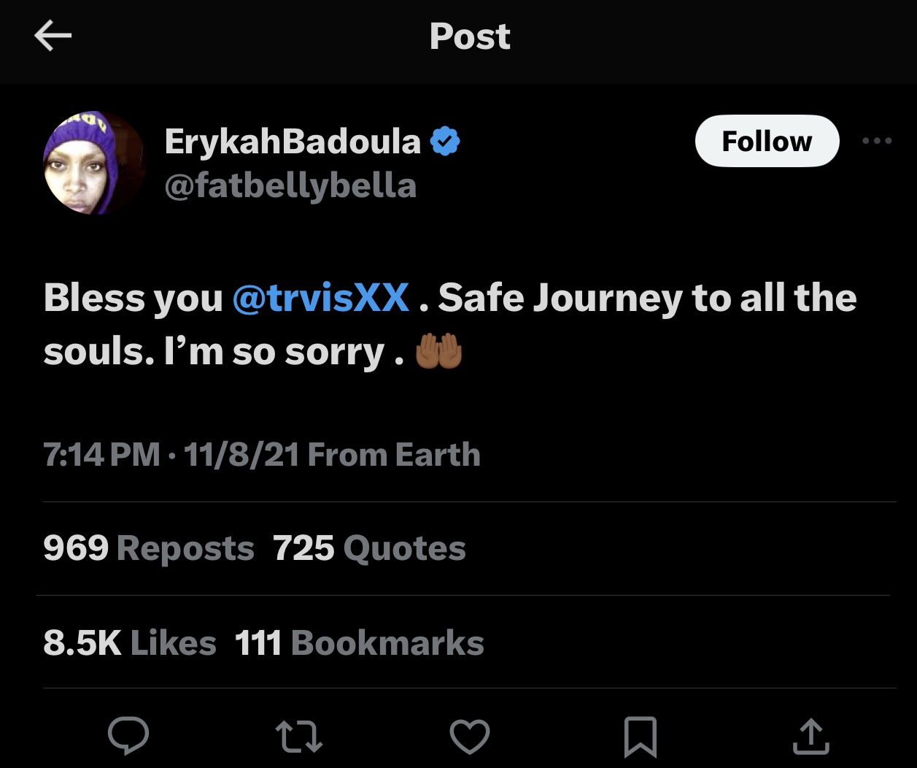Bookmark the post via the bookmark icon

click(x=640, y=737)
